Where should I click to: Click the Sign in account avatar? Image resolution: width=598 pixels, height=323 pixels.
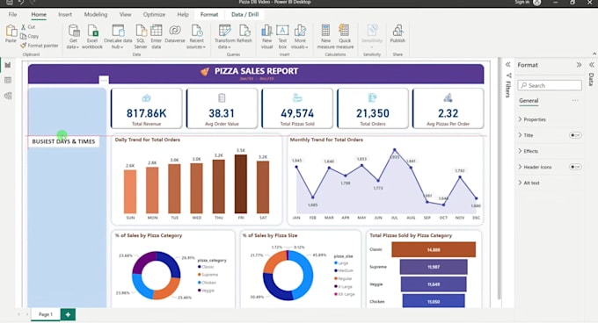pos(537,3)
